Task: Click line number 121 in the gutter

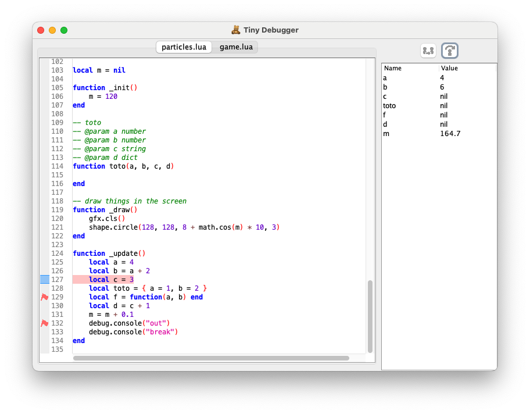Action: (57, 227)
